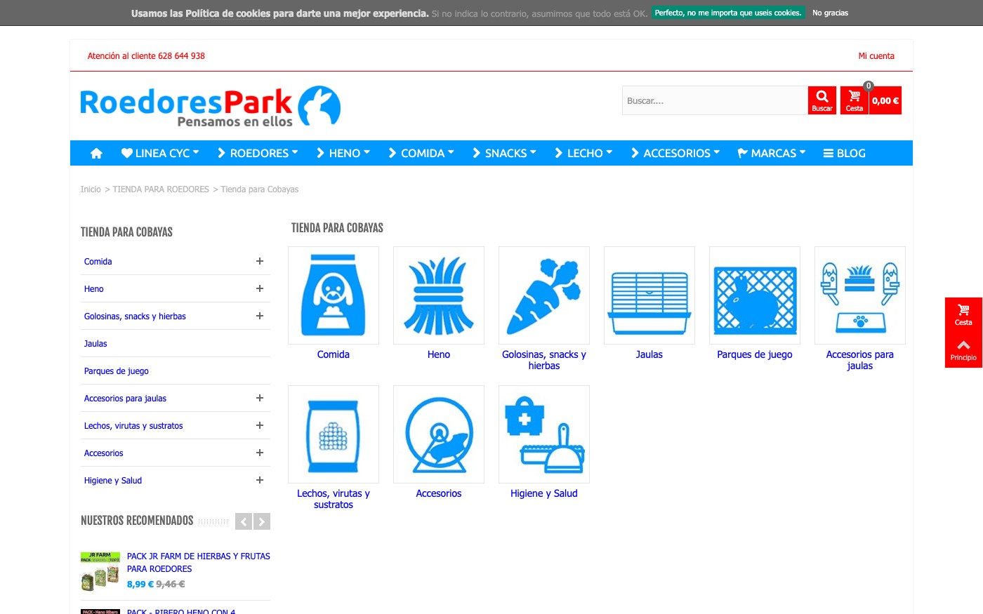Viewport: 983px width, 614px height.
Task: Click next arrow in Nuestros Recomendados
Action: point(262,521)
